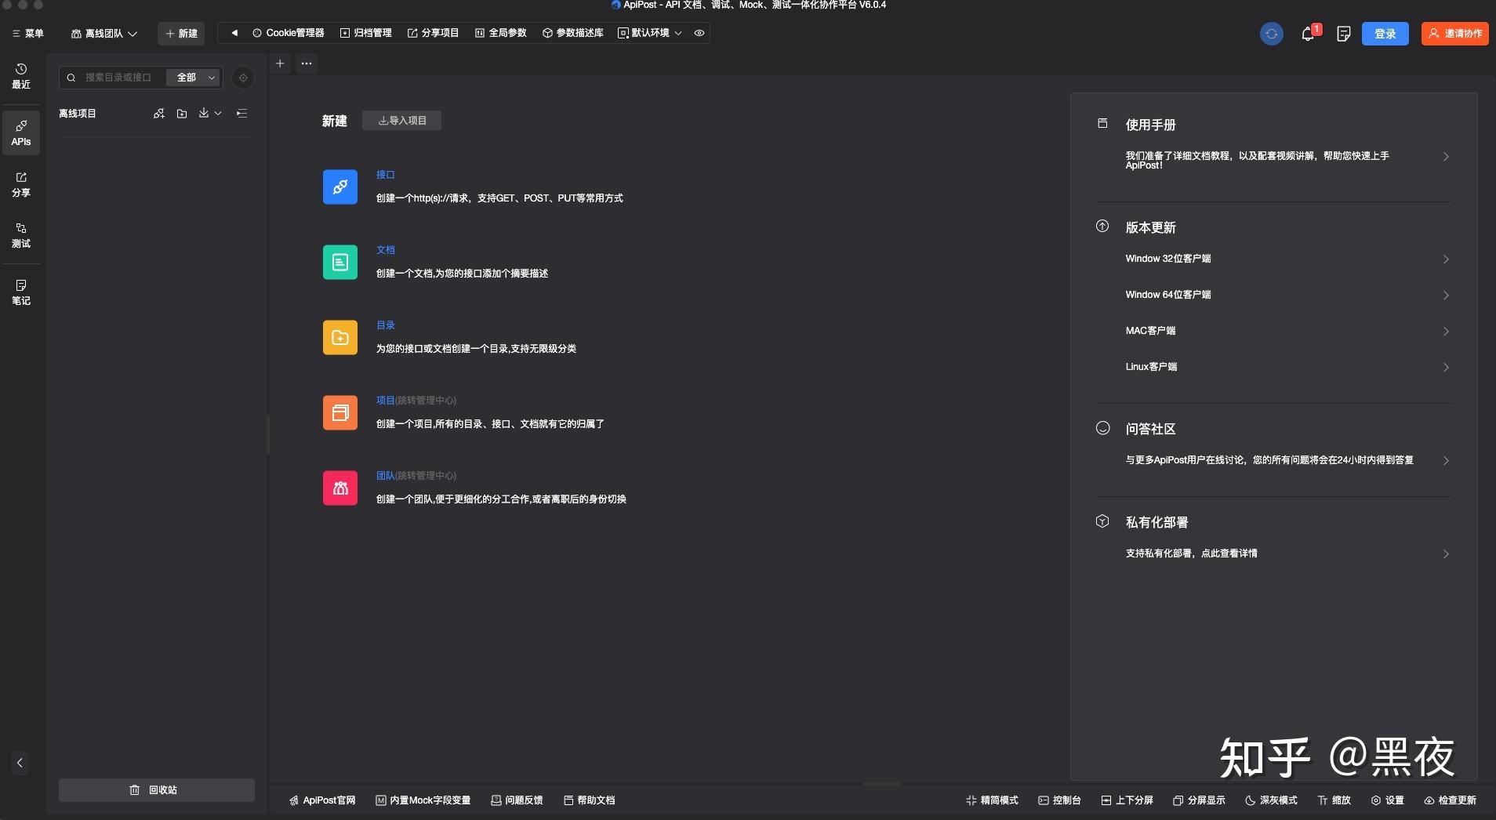Click 检查更新 check for updates

point(1451,800)
